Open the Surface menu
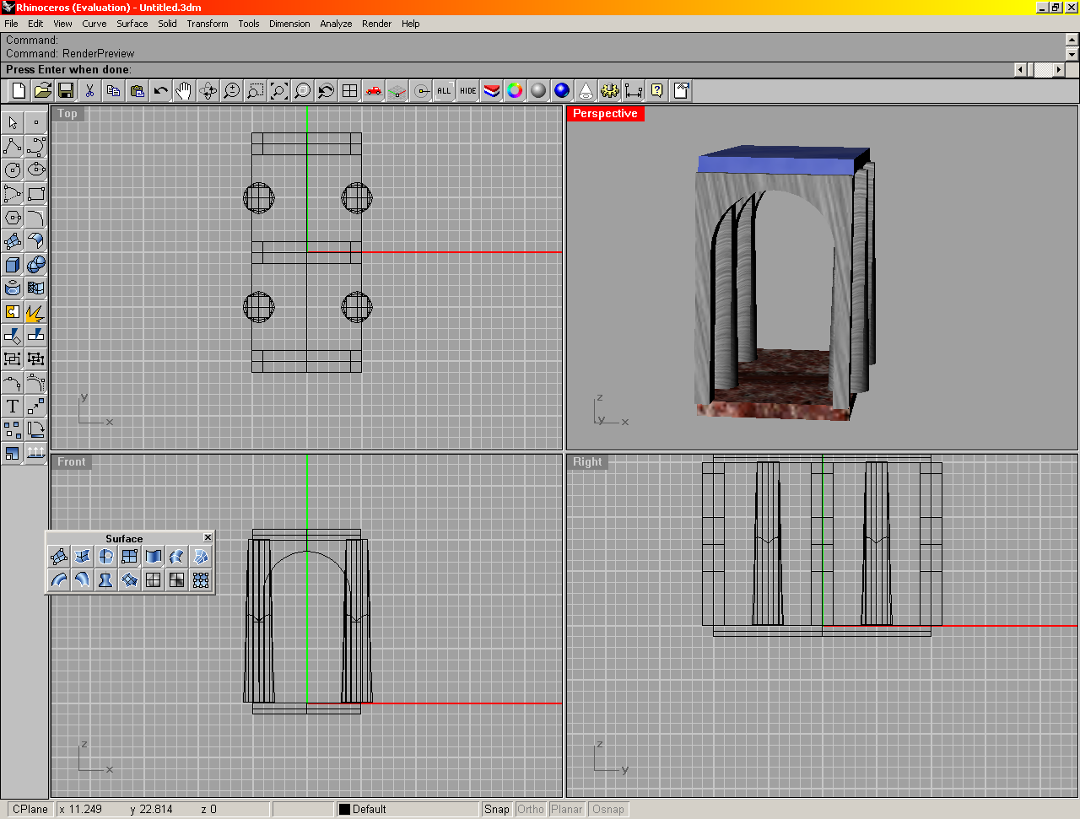Screen dimensions: 1080x819 pos(132,24)
